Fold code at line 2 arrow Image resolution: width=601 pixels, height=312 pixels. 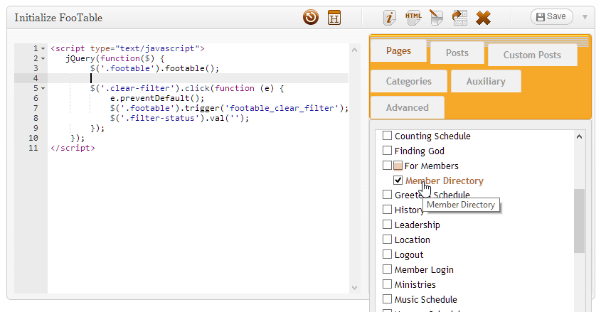[x=43, y=58]
